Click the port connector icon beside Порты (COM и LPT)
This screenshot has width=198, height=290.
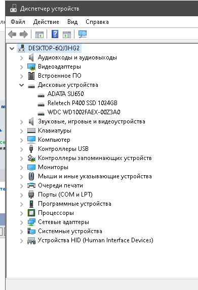[31, 195]
